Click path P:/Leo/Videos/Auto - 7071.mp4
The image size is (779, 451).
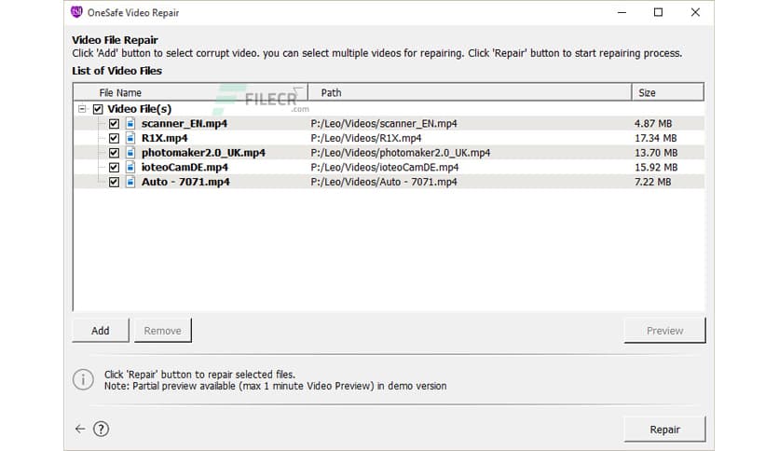(x=384, y=182)
